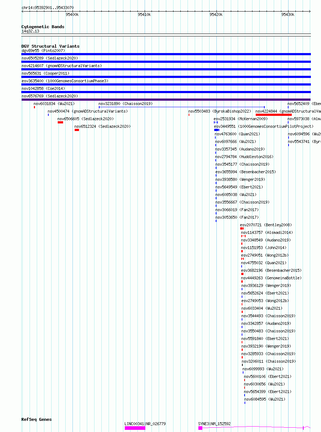Select nsv3206011 (Chaisson2019) label
The image size is (321, 432).
coord(269,361)
